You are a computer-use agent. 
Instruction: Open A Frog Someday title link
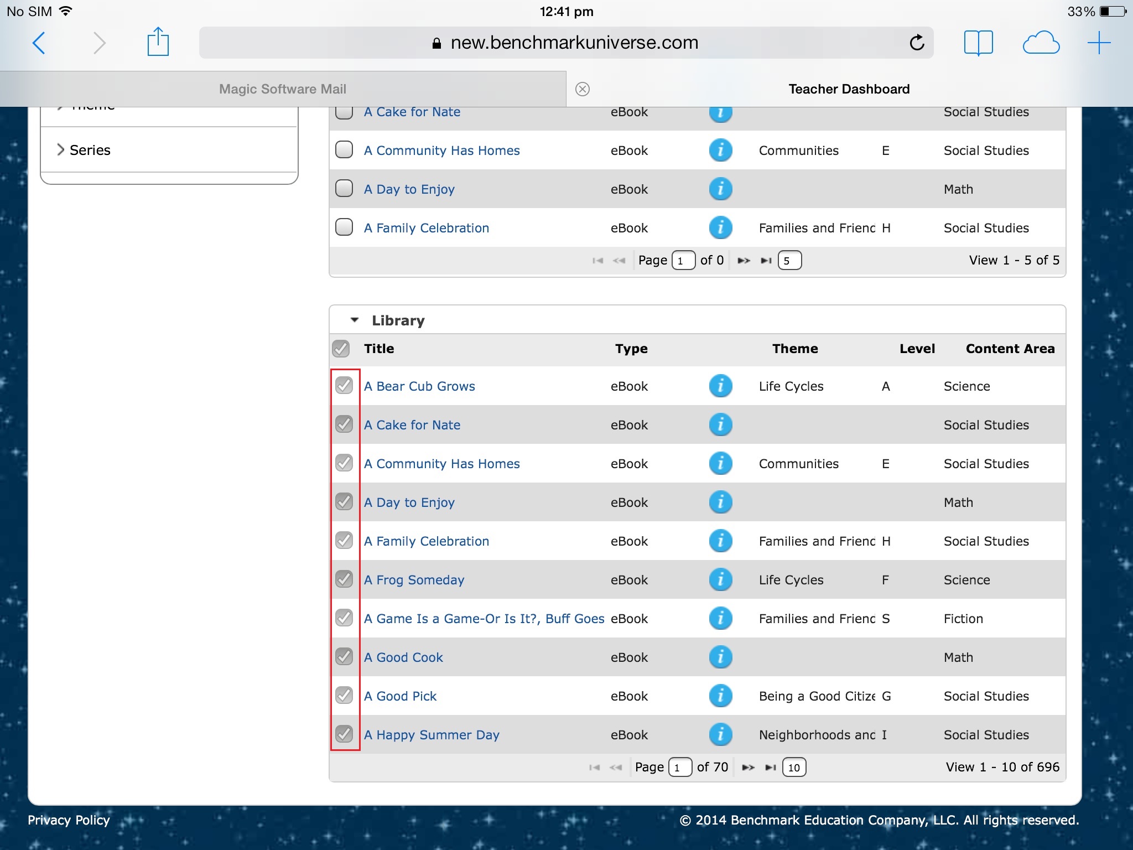[x=414, y=580]
